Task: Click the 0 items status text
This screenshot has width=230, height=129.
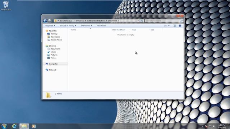Action: click(58, 94)
